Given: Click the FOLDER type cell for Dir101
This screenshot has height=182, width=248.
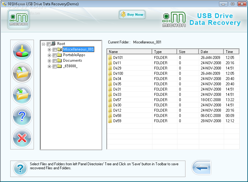Looking at the screenshot, I should click(161, 58).
